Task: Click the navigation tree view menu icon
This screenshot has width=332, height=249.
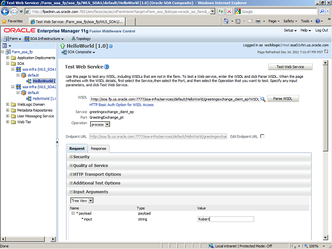Action: (x=4, y=46)
